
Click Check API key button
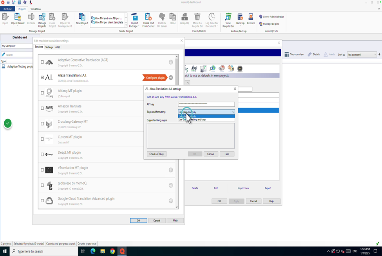[x=156, y=154]
